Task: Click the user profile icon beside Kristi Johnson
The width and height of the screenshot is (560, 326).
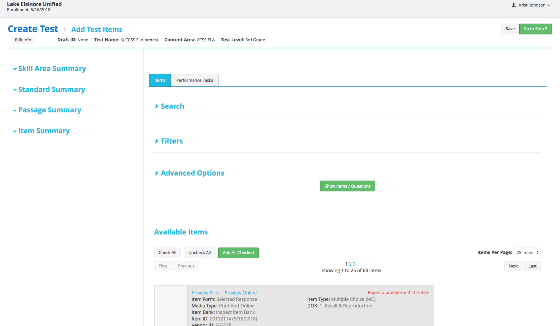Action: click(514, 5)
